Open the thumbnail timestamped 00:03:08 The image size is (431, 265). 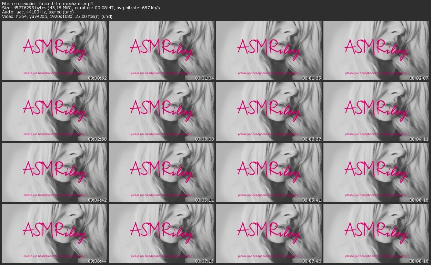(x=162, y=112)
